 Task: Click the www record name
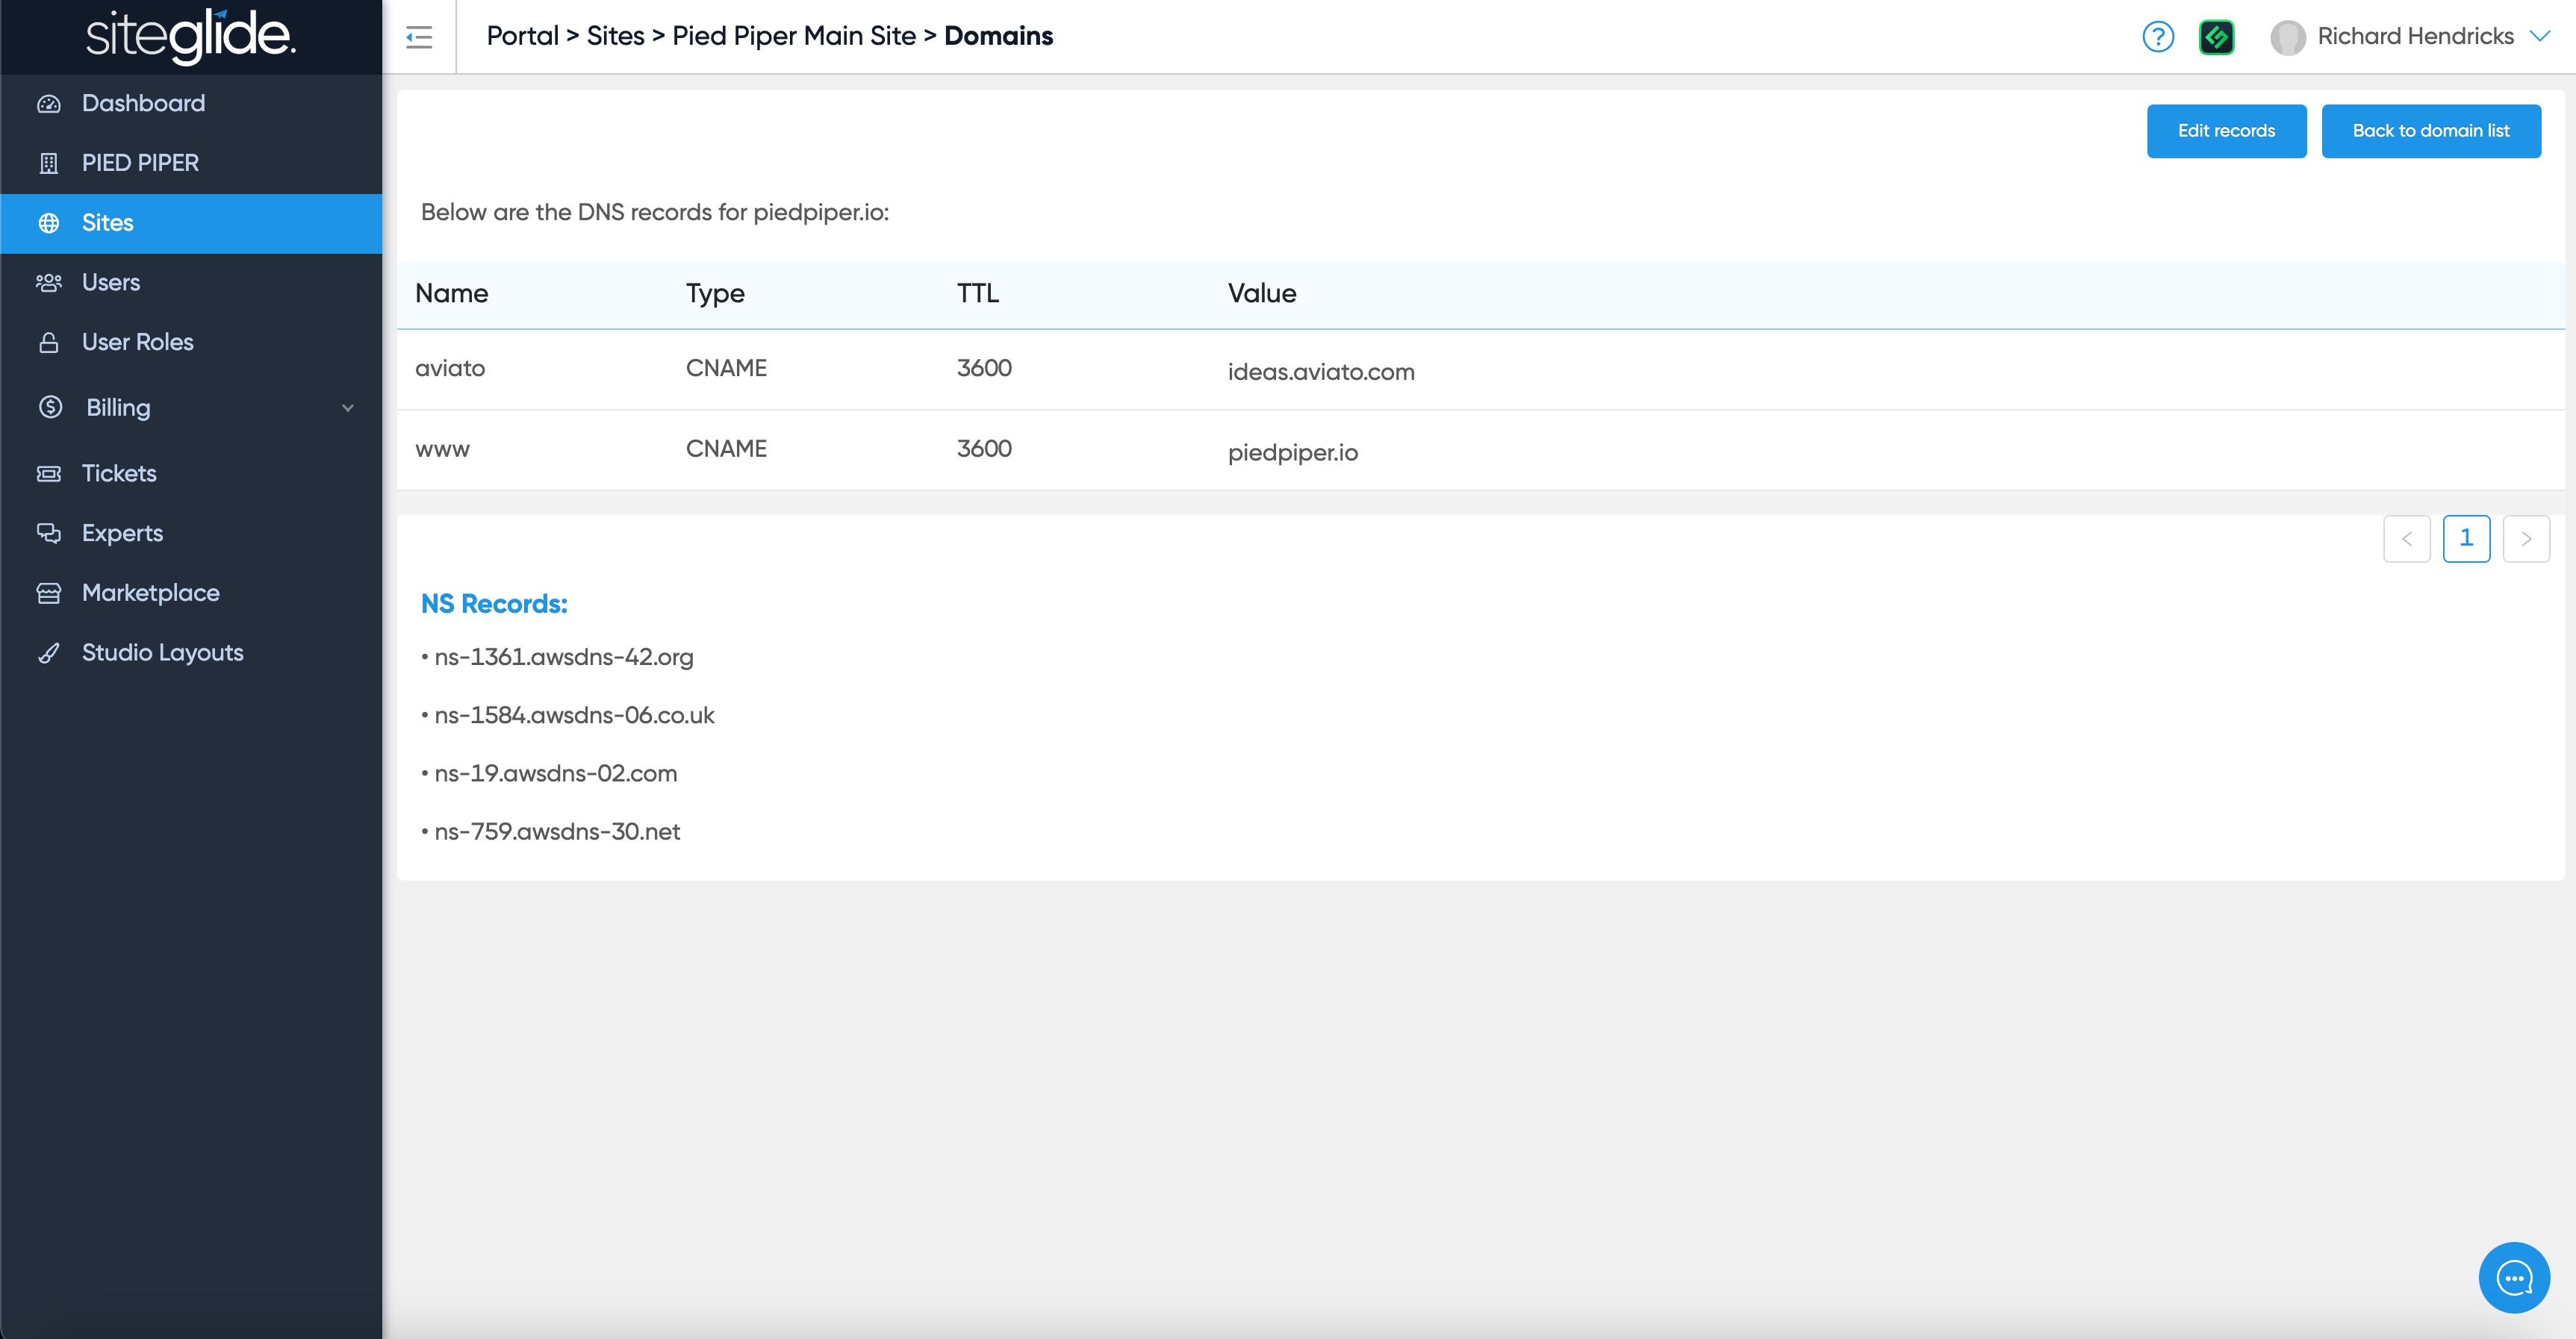point(442,449)
